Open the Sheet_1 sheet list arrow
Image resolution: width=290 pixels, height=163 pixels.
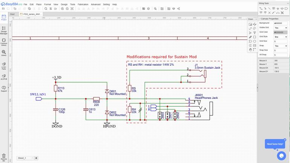(x=32, y=158)
